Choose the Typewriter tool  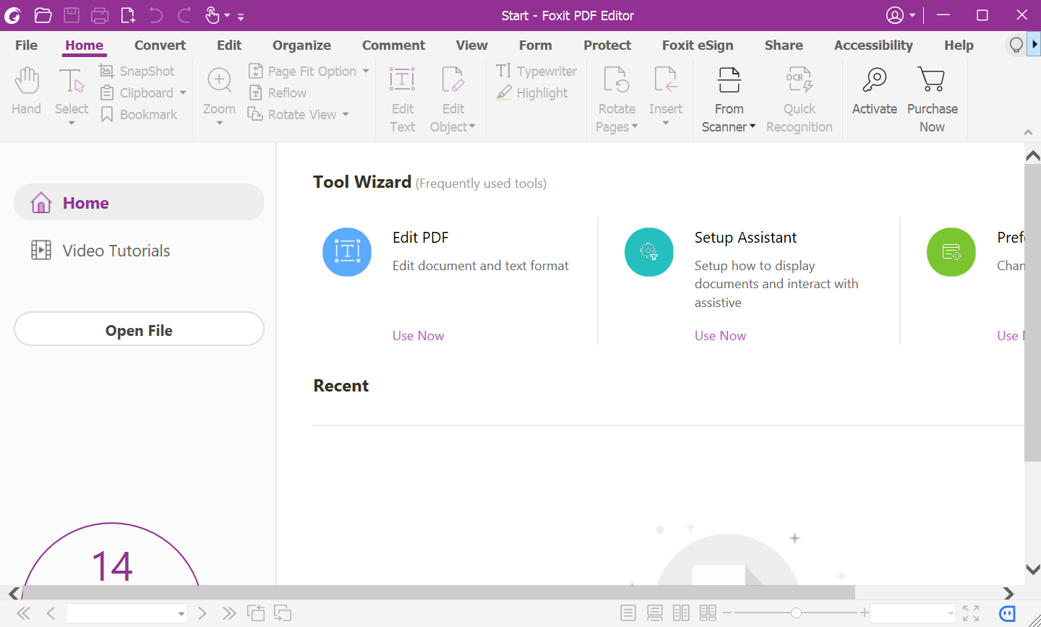(x=536, y=71)
